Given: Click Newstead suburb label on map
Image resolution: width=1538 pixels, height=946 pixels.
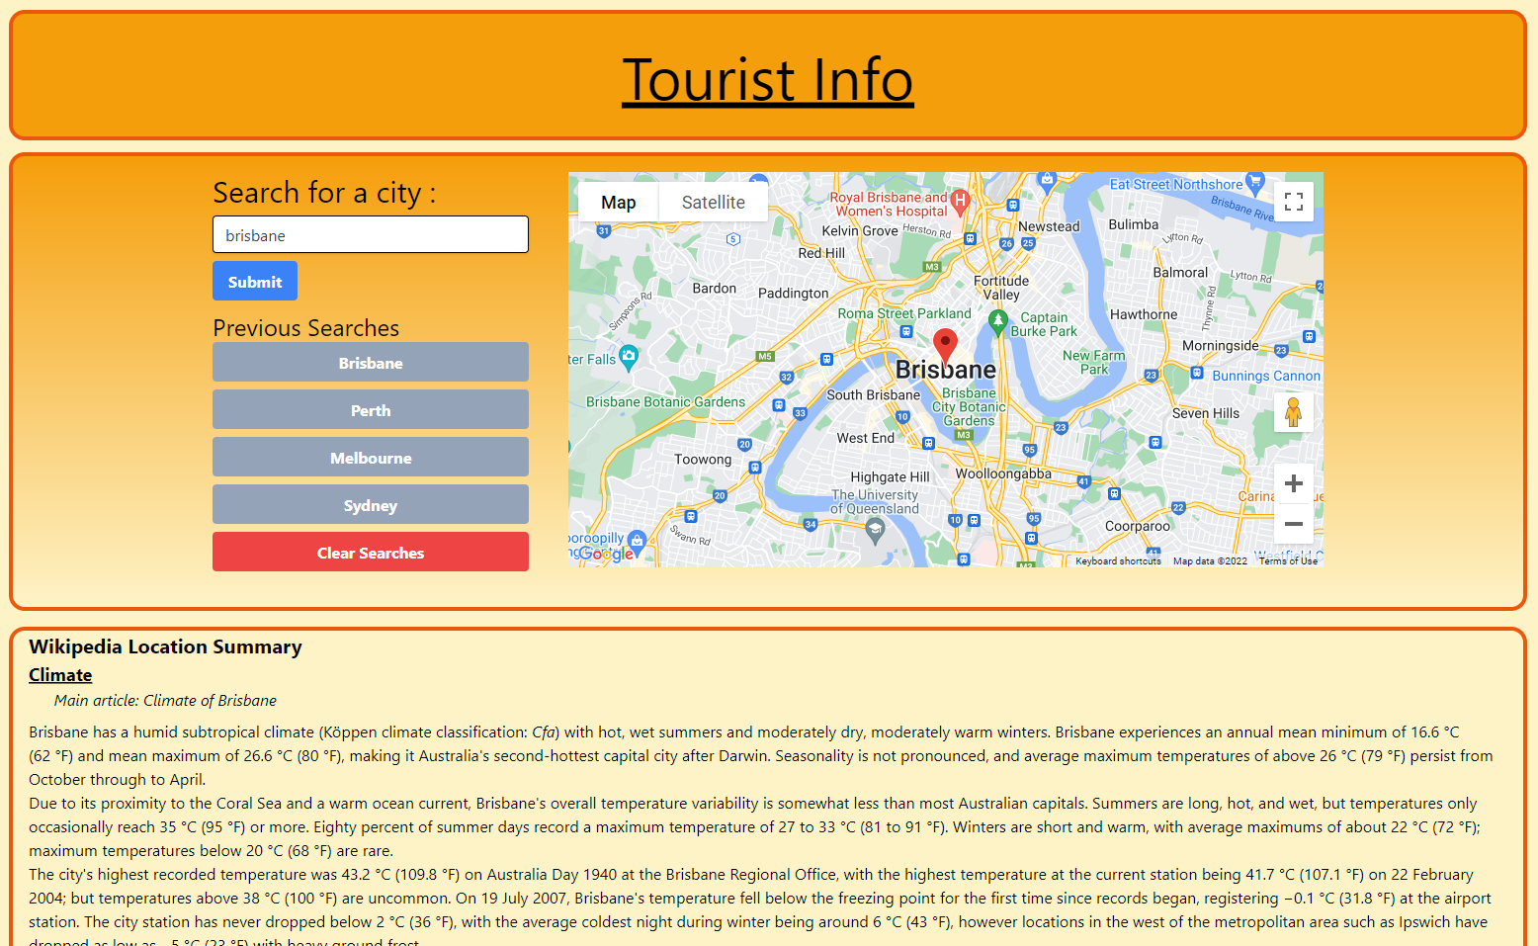Looking at the screenshot, I should [1049, 226].
